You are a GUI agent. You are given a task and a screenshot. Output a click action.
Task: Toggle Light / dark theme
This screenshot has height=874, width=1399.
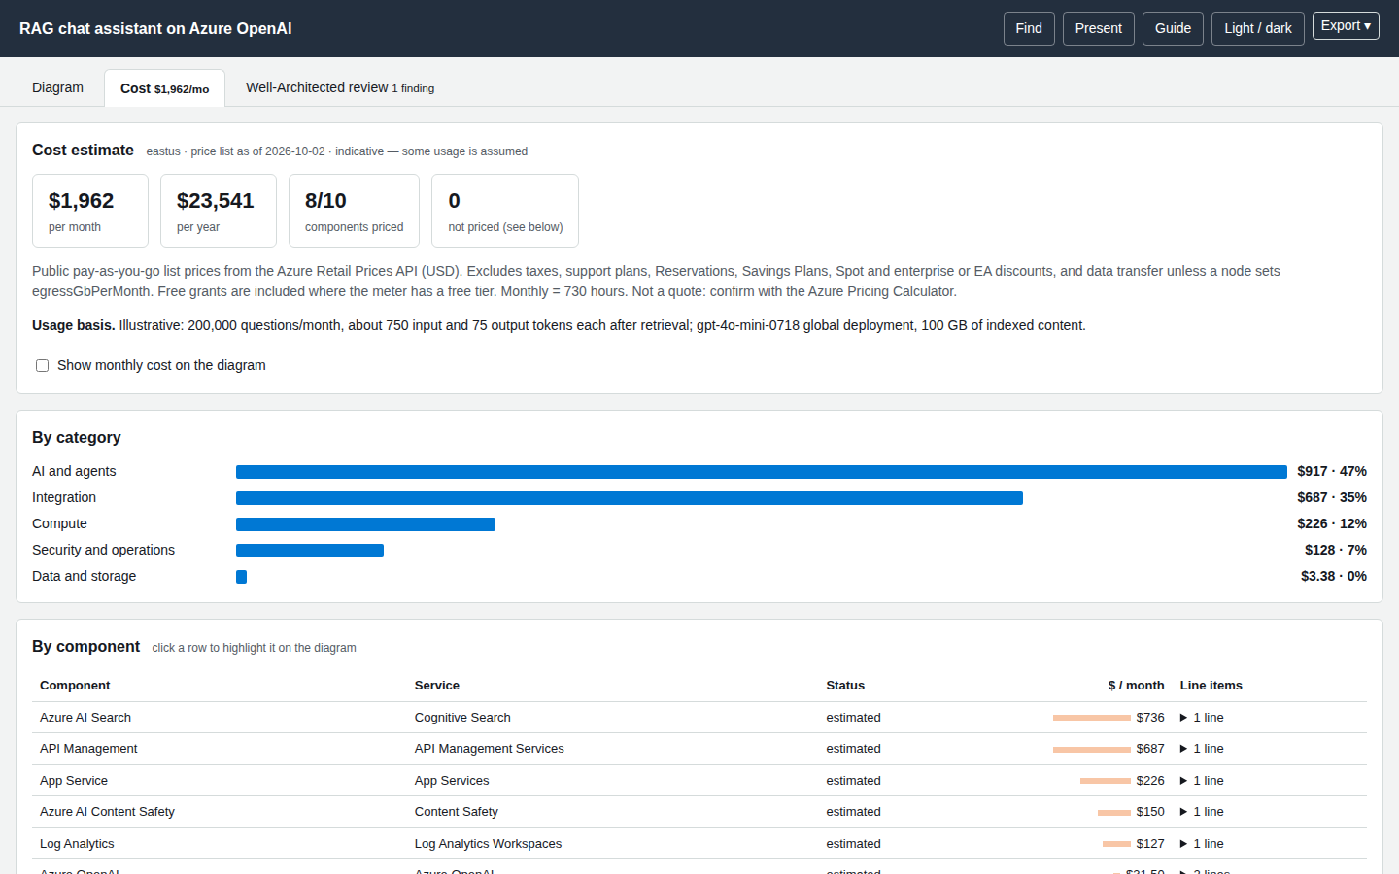(x=1258, y=28)
